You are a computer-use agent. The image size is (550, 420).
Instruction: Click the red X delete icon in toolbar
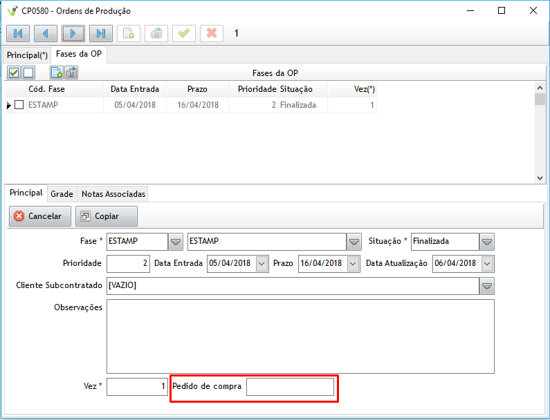(212, 33)
